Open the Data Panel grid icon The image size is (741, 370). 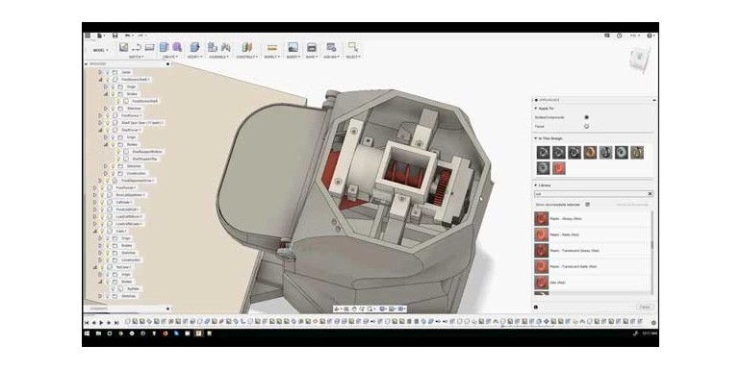(x=88, y=36)
